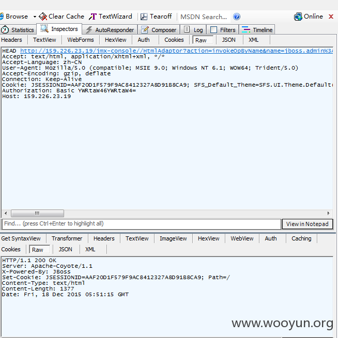The image size is (338, 338).
Task: Select request Raw inspector tab
Action: 203,40
